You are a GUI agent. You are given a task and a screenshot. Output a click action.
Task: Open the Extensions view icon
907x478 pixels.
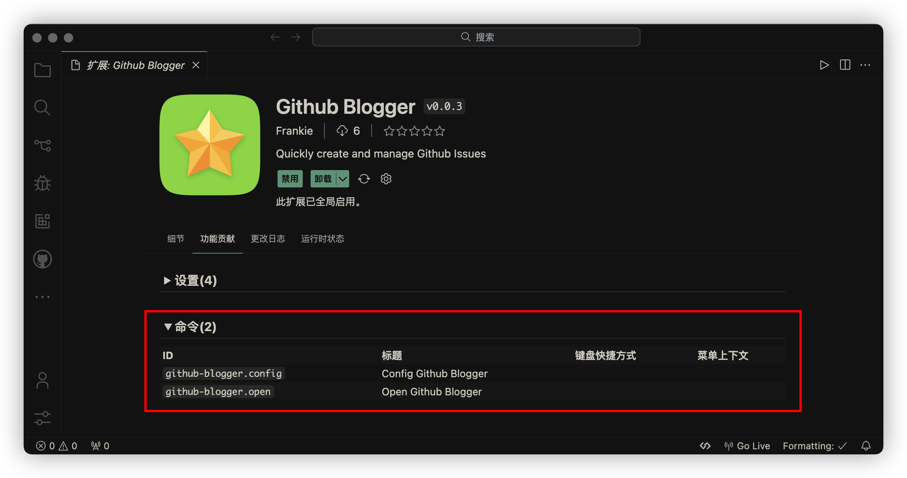43,221
